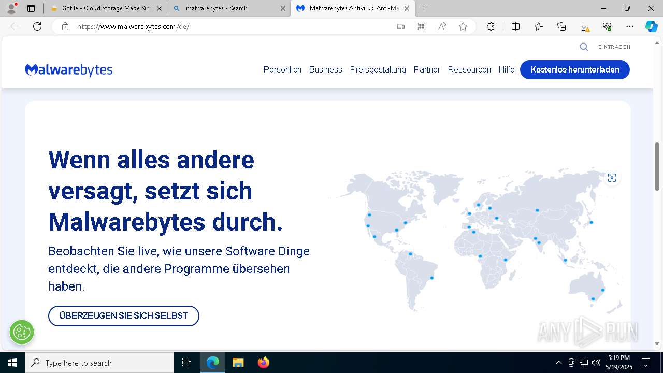The width and height of the screenshot is (663, 373).
Task: Launch Copilot sidebar icon
Action: click(x=651, y=26)
